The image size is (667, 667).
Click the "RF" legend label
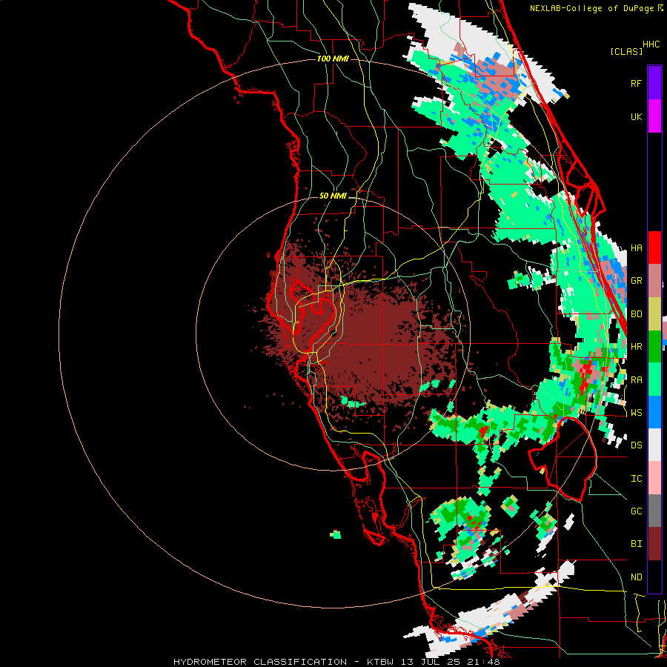point(636,83)
